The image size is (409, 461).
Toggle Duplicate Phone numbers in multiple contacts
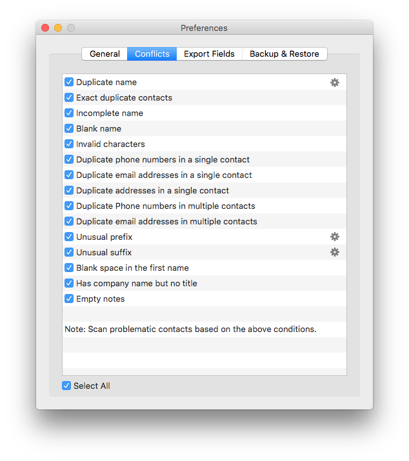tap(69, 206)
